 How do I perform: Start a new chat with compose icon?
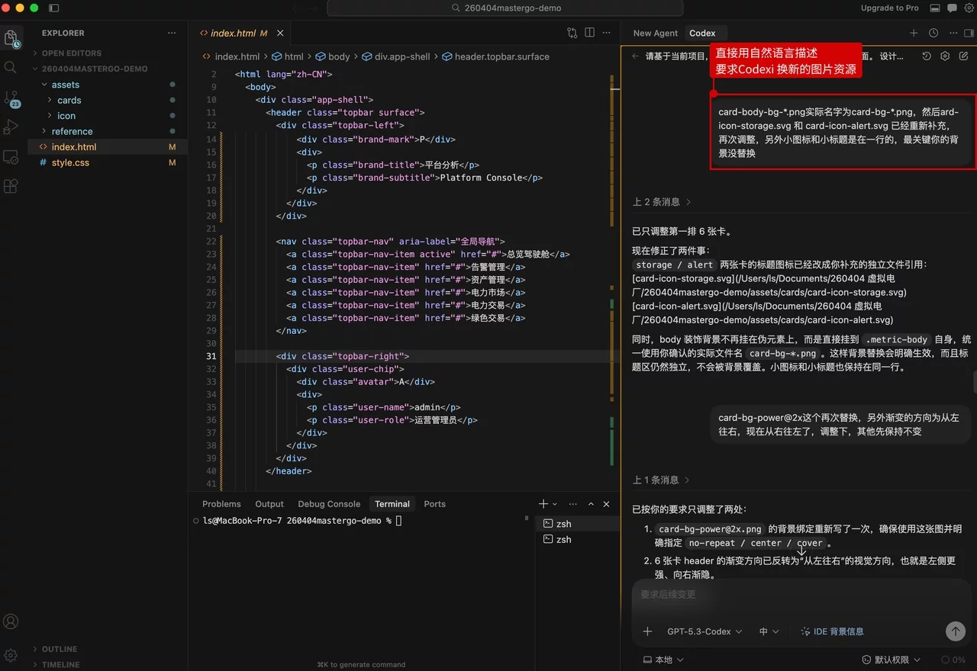click(x=964, y=56)
